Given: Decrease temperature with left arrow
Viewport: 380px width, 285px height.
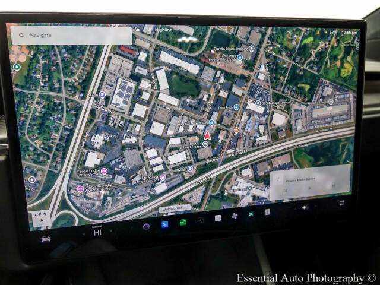Looking at the screenshot, I should 84,233.
